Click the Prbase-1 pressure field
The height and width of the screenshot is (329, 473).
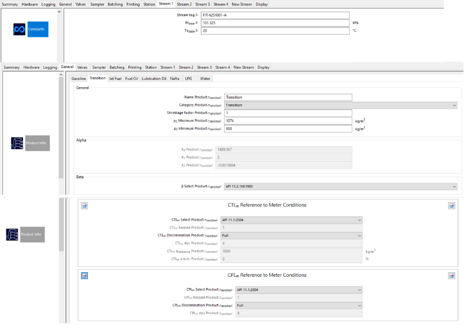(x=275, y=23)
